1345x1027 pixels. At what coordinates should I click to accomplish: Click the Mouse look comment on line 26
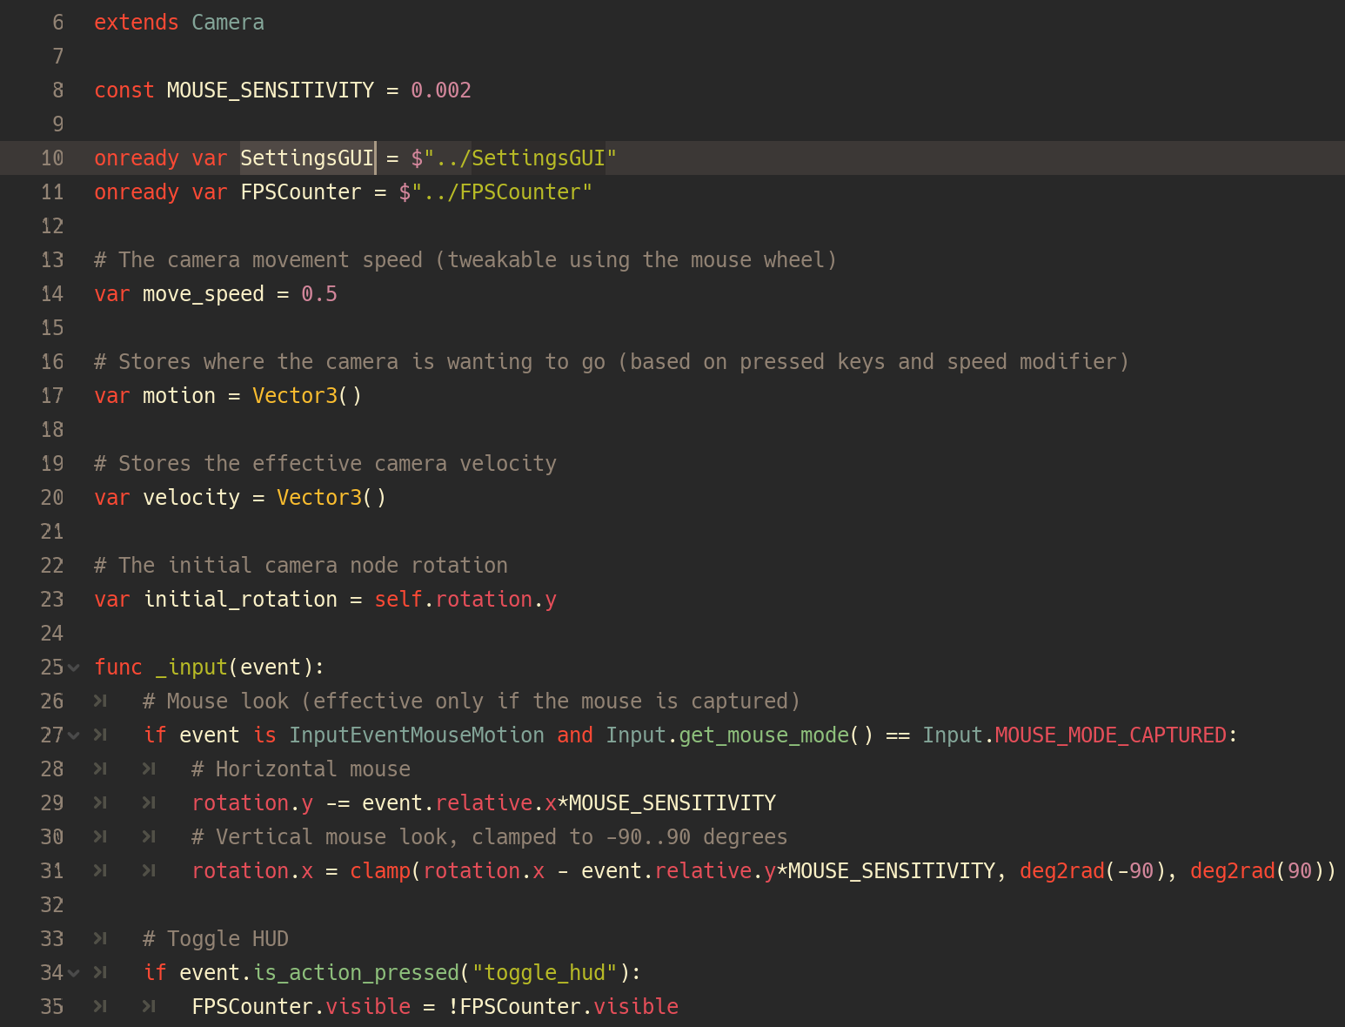click(472, 701)
